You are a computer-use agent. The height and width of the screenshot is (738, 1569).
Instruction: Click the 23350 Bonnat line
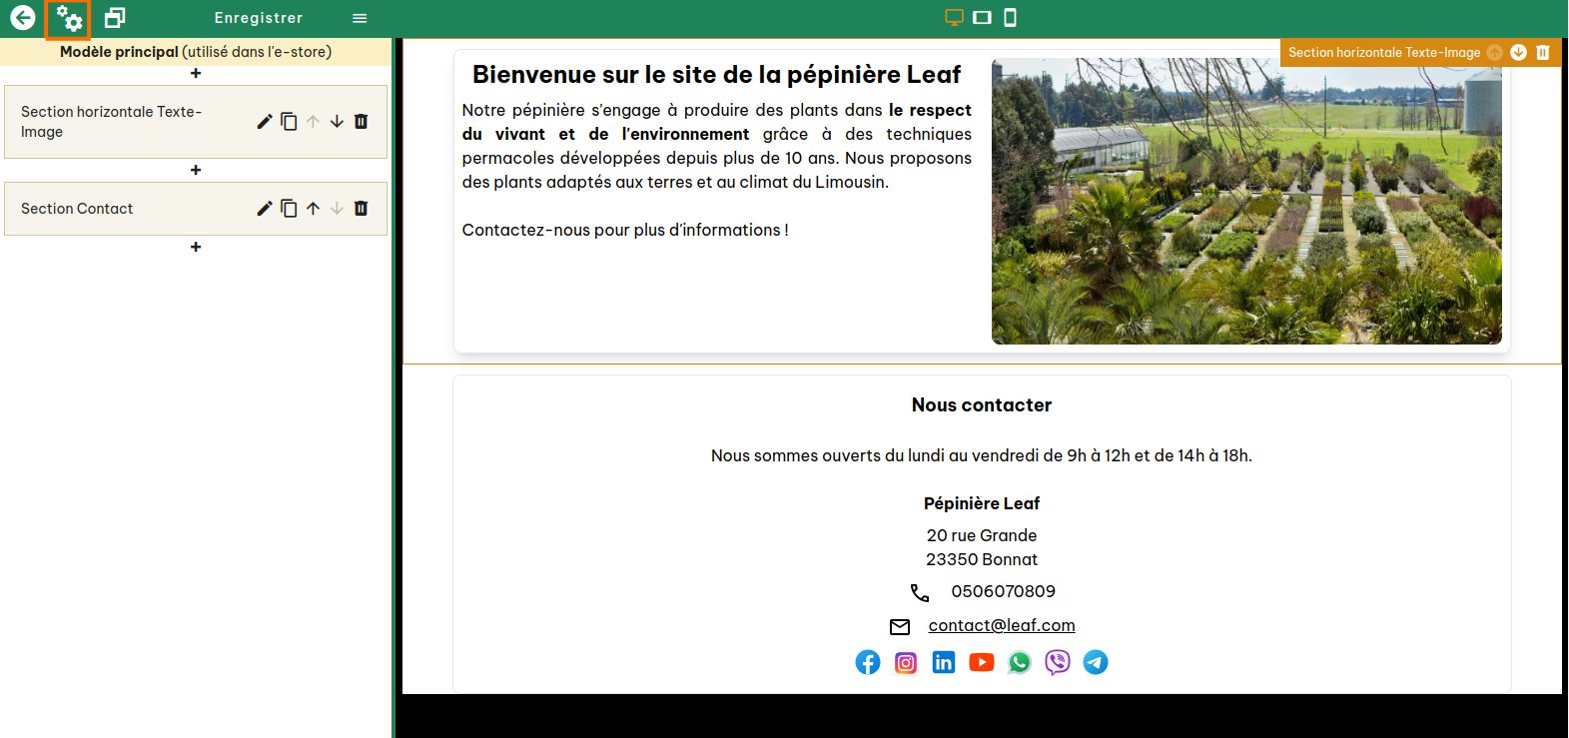(x=982, y=559)
